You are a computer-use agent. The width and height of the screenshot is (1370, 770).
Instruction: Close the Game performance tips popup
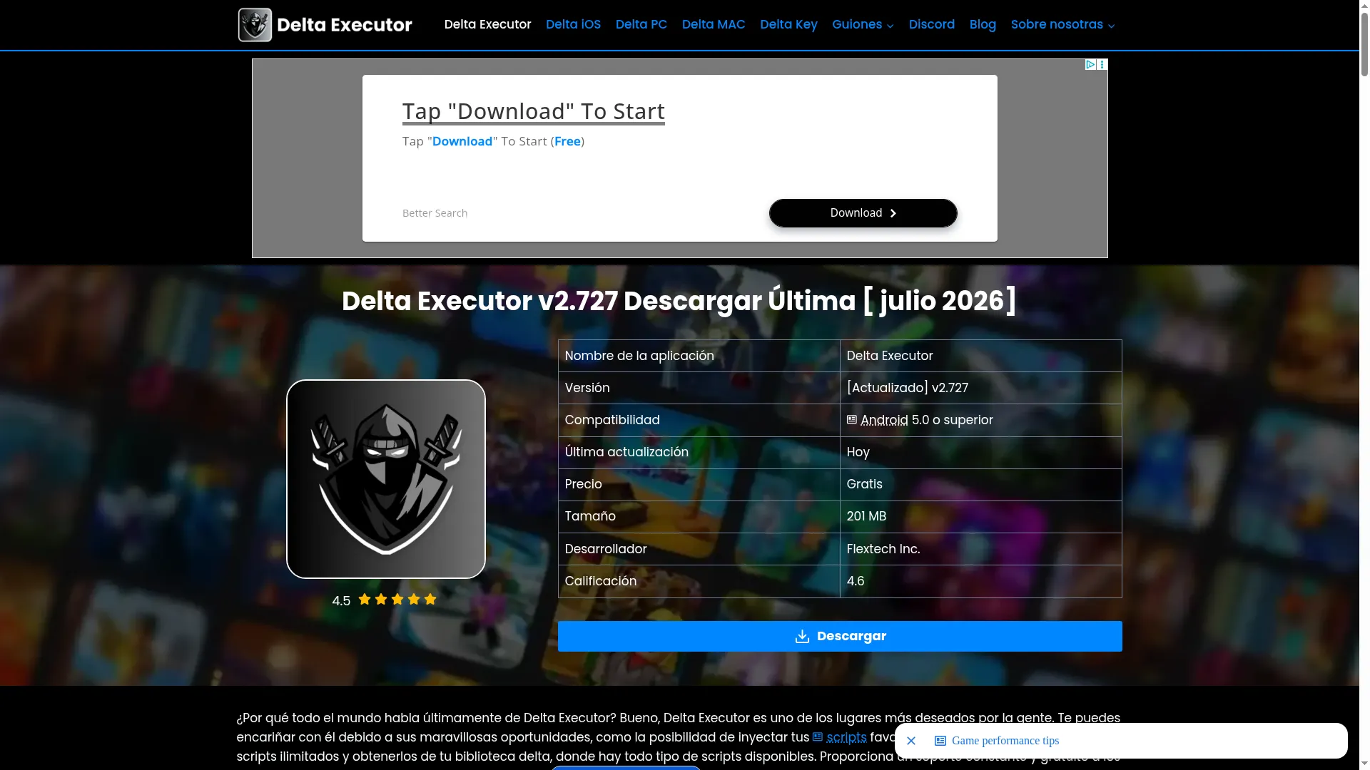[911, 741]
